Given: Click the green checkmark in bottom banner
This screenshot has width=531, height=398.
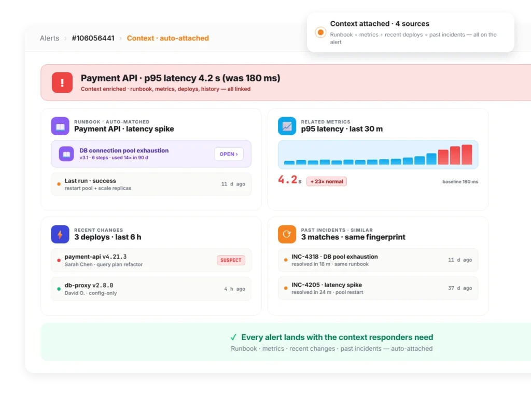Looking at the screenshot, I should pyautogui.click(x=233, y=337).
